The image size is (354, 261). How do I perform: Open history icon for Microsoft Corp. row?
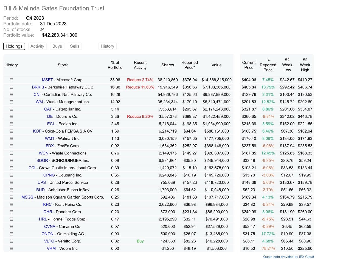(12, 80)
